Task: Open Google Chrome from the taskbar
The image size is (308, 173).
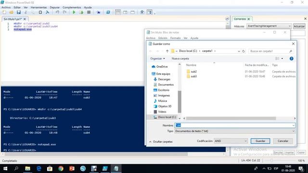Action: point(61,169)
